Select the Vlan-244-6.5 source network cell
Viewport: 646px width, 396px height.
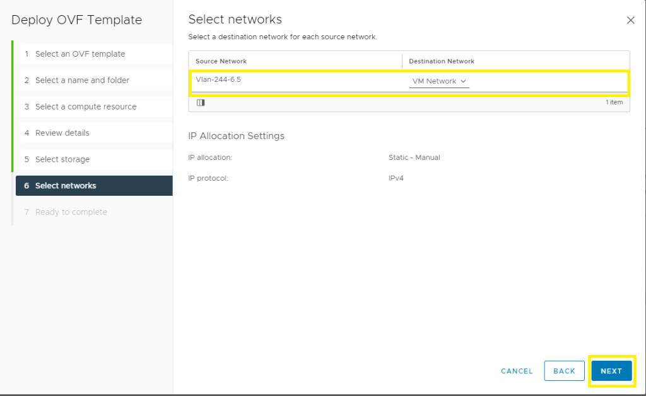218,81
